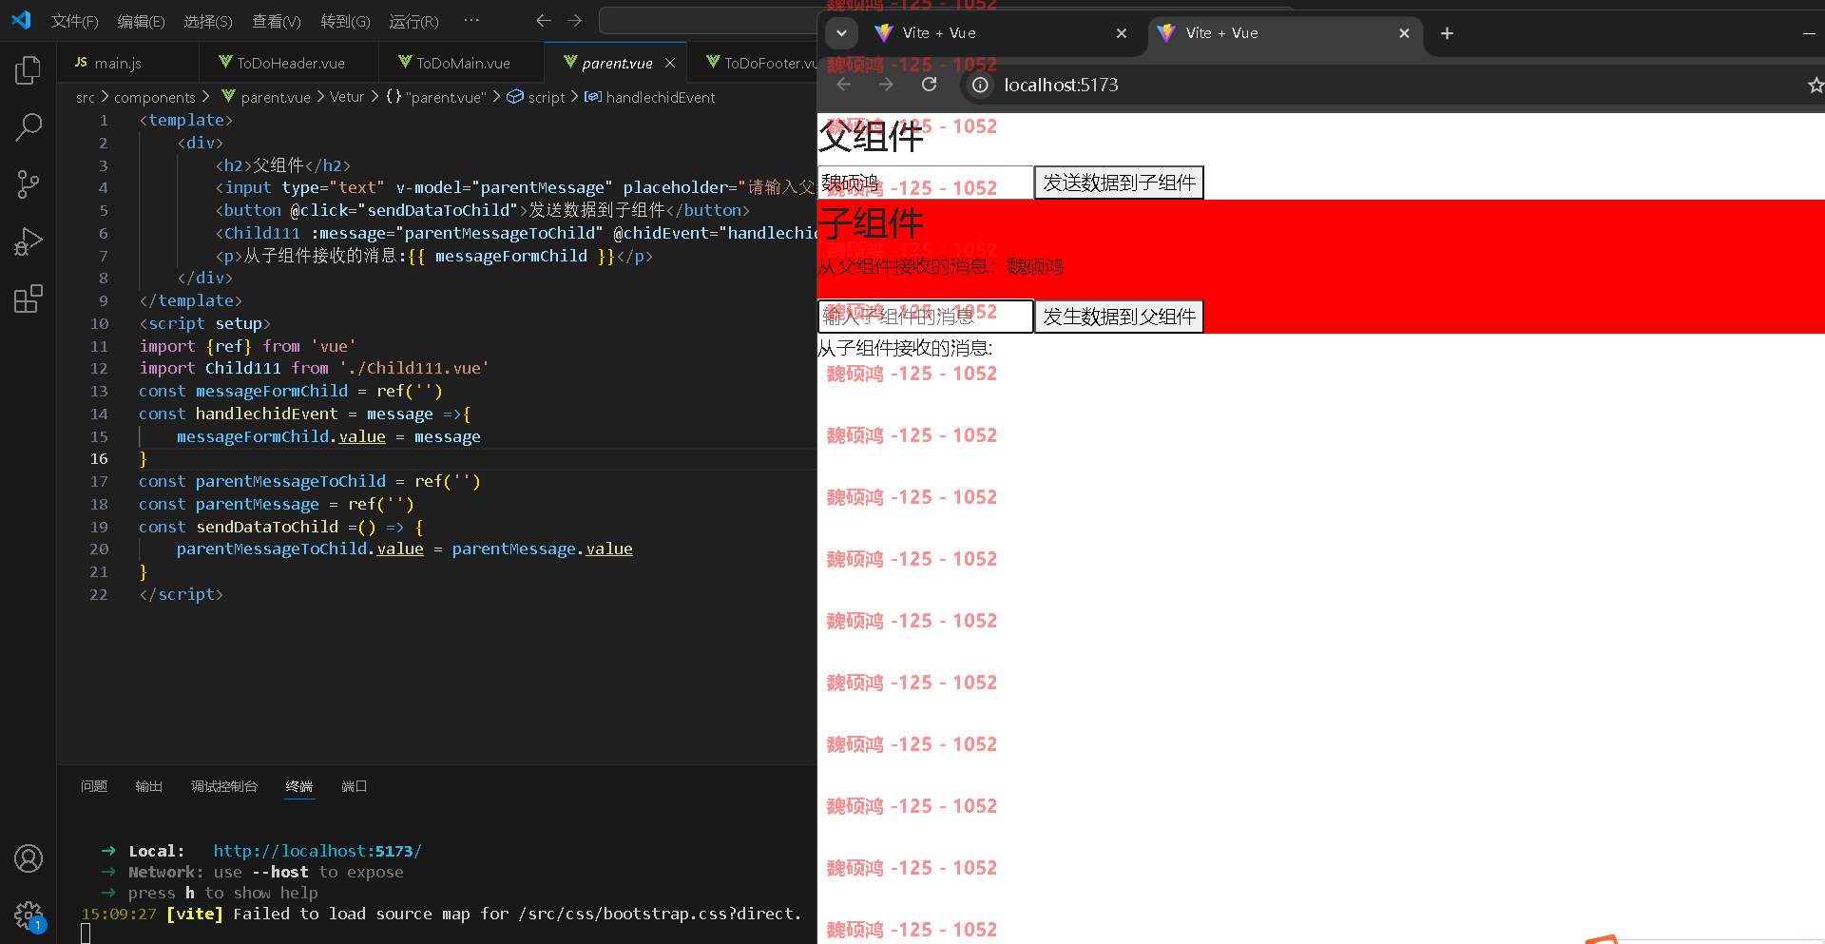Open the 转到(G) menu
This screenshot has height=944, width=1825.
[x=345, y=21]
